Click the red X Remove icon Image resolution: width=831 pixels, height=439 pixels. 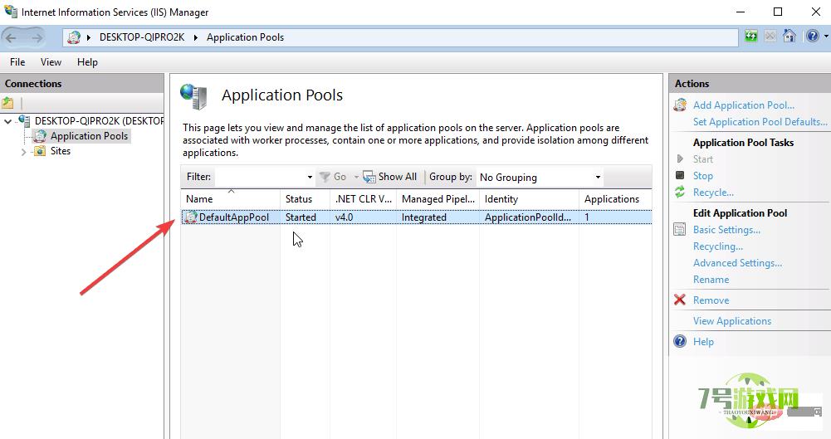[679, 300]
